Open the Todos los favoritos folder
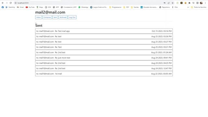Image resolution: width=208 pixels, height=117 pixels. 199,7
